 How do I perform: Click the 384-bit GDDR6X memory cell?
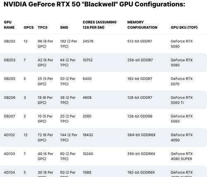click(x=141, y=135)
